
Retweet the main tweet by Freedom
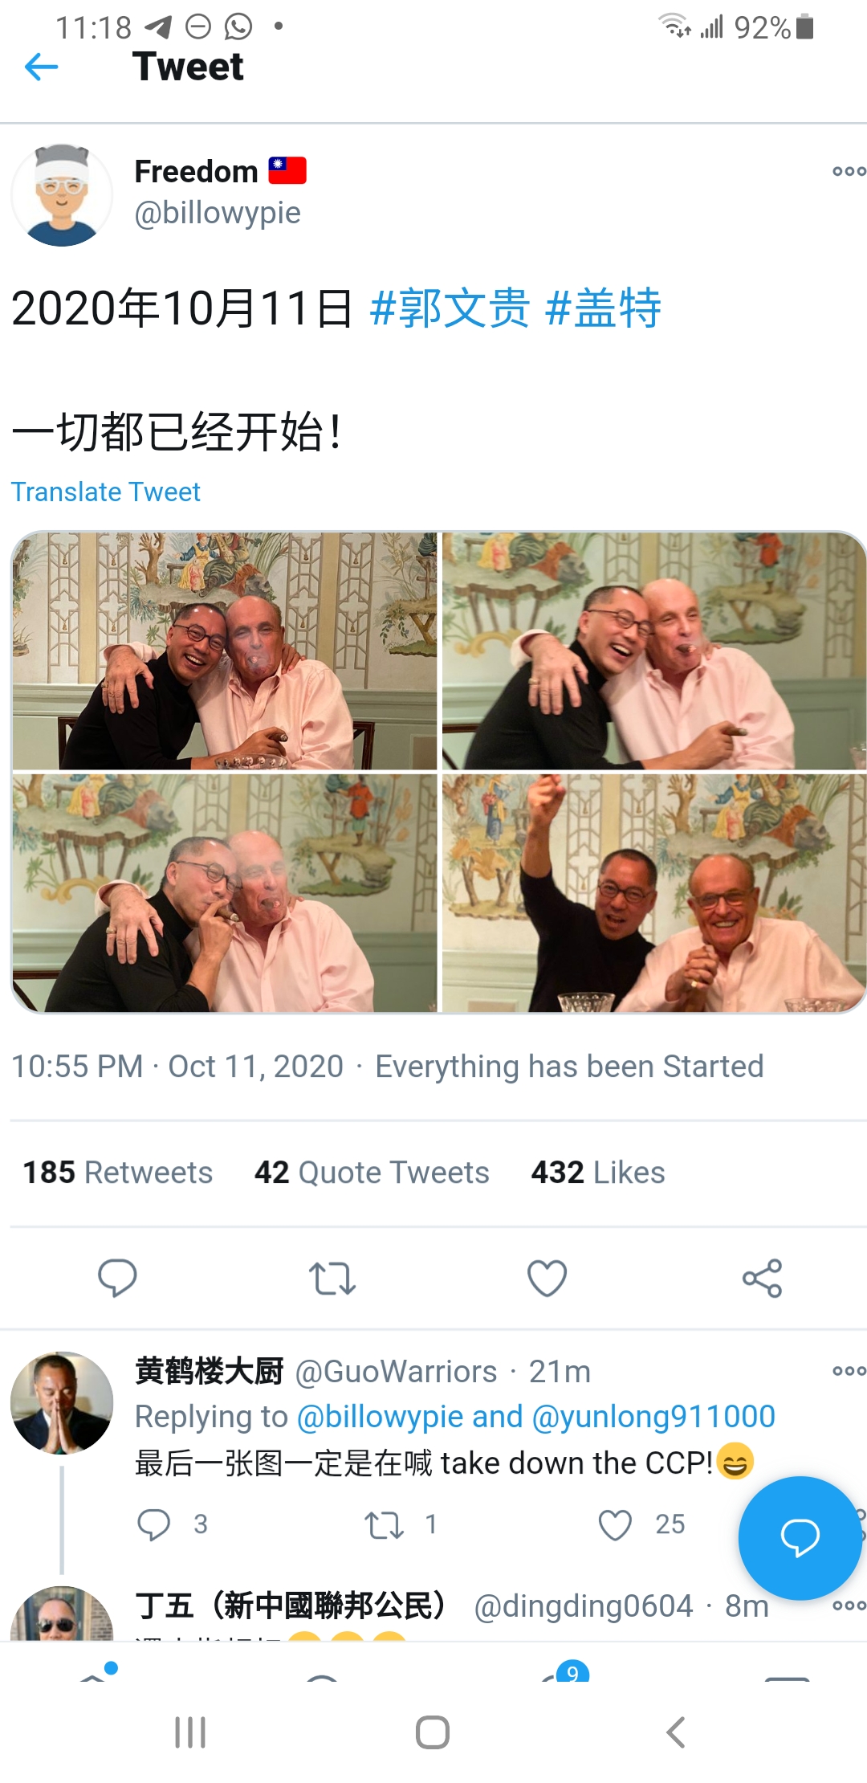332,1278
